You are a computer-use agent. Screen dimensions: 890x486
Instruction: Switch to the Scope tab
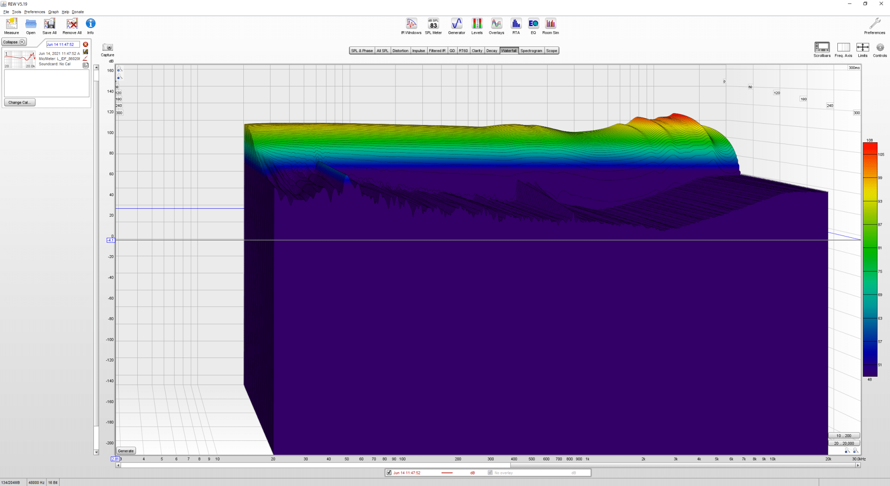551,51
